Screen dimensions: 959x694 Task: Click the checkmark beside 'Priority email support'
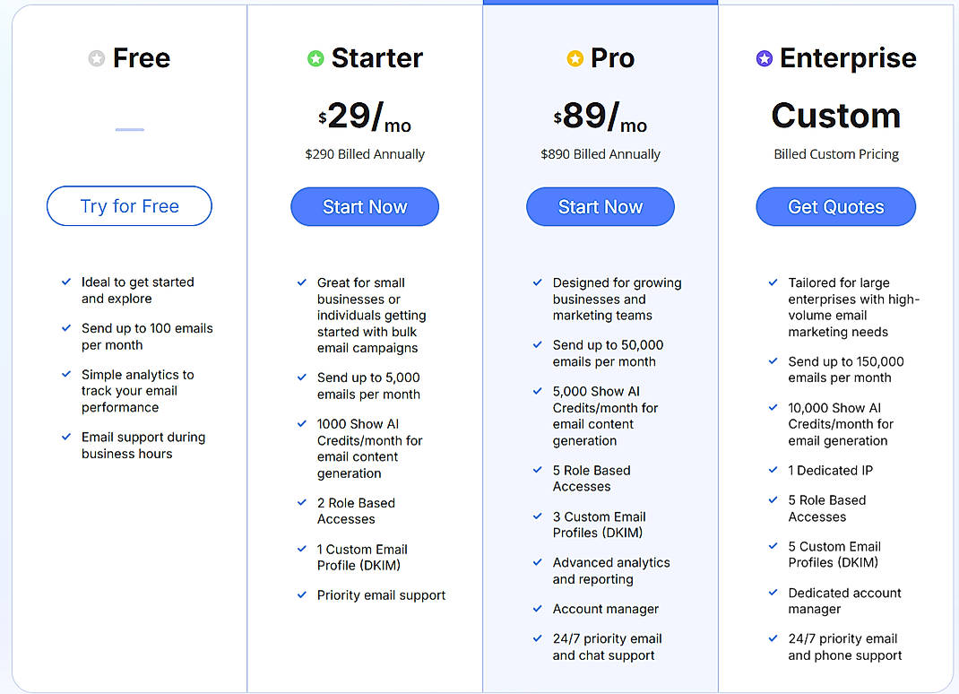[x=301, y=594]
